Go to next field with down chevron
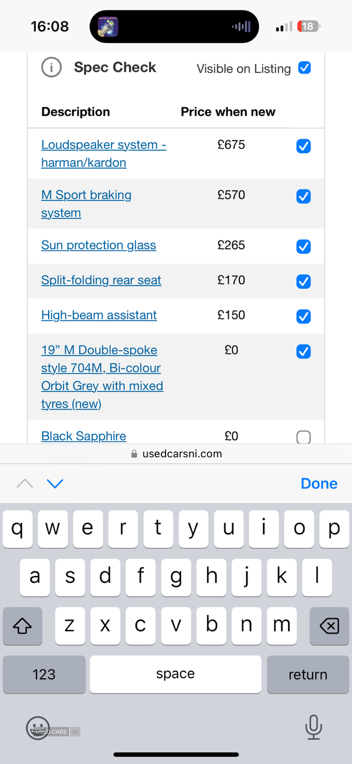Image resolution: width=352 pixels, height=764 pixels. [55, 484]
